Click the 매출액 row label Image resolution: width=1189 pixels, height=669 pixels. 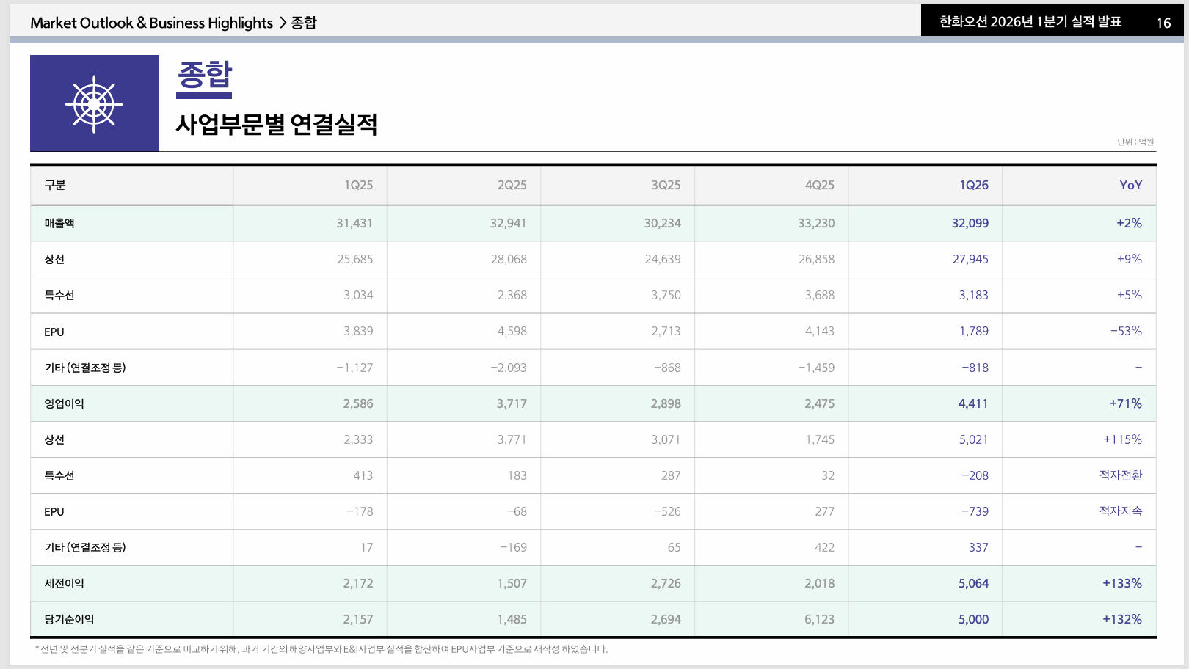(x=59, y=223)
